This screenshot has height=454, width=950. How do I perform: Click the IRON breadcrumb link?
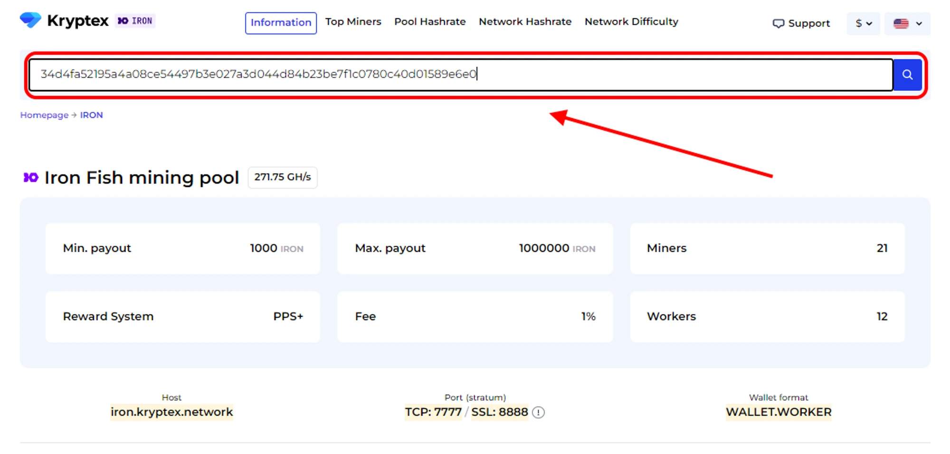(x=91, y=115)
